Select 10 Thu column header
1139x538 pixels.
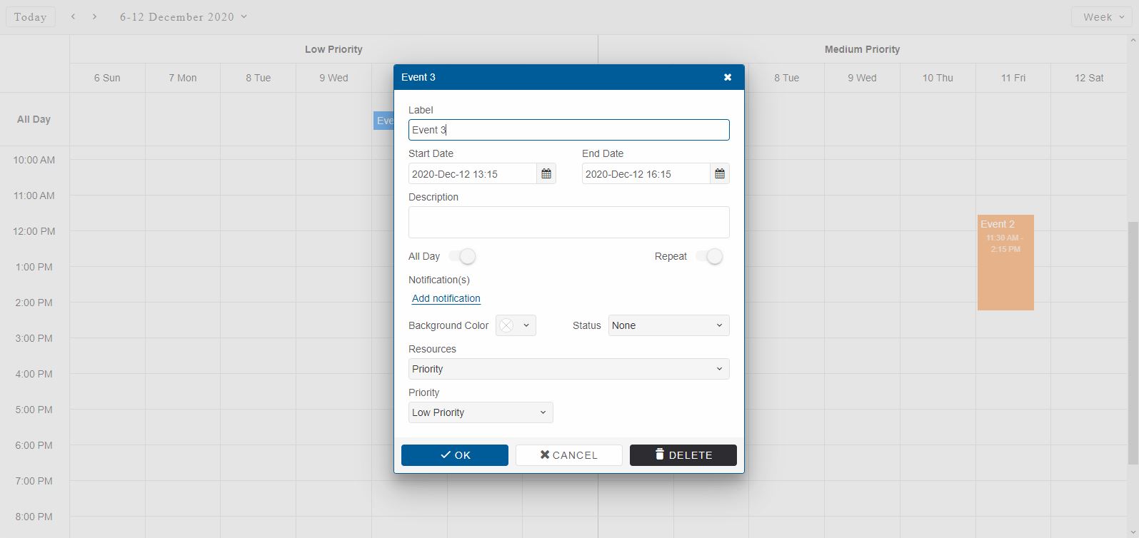click(938, 78)
